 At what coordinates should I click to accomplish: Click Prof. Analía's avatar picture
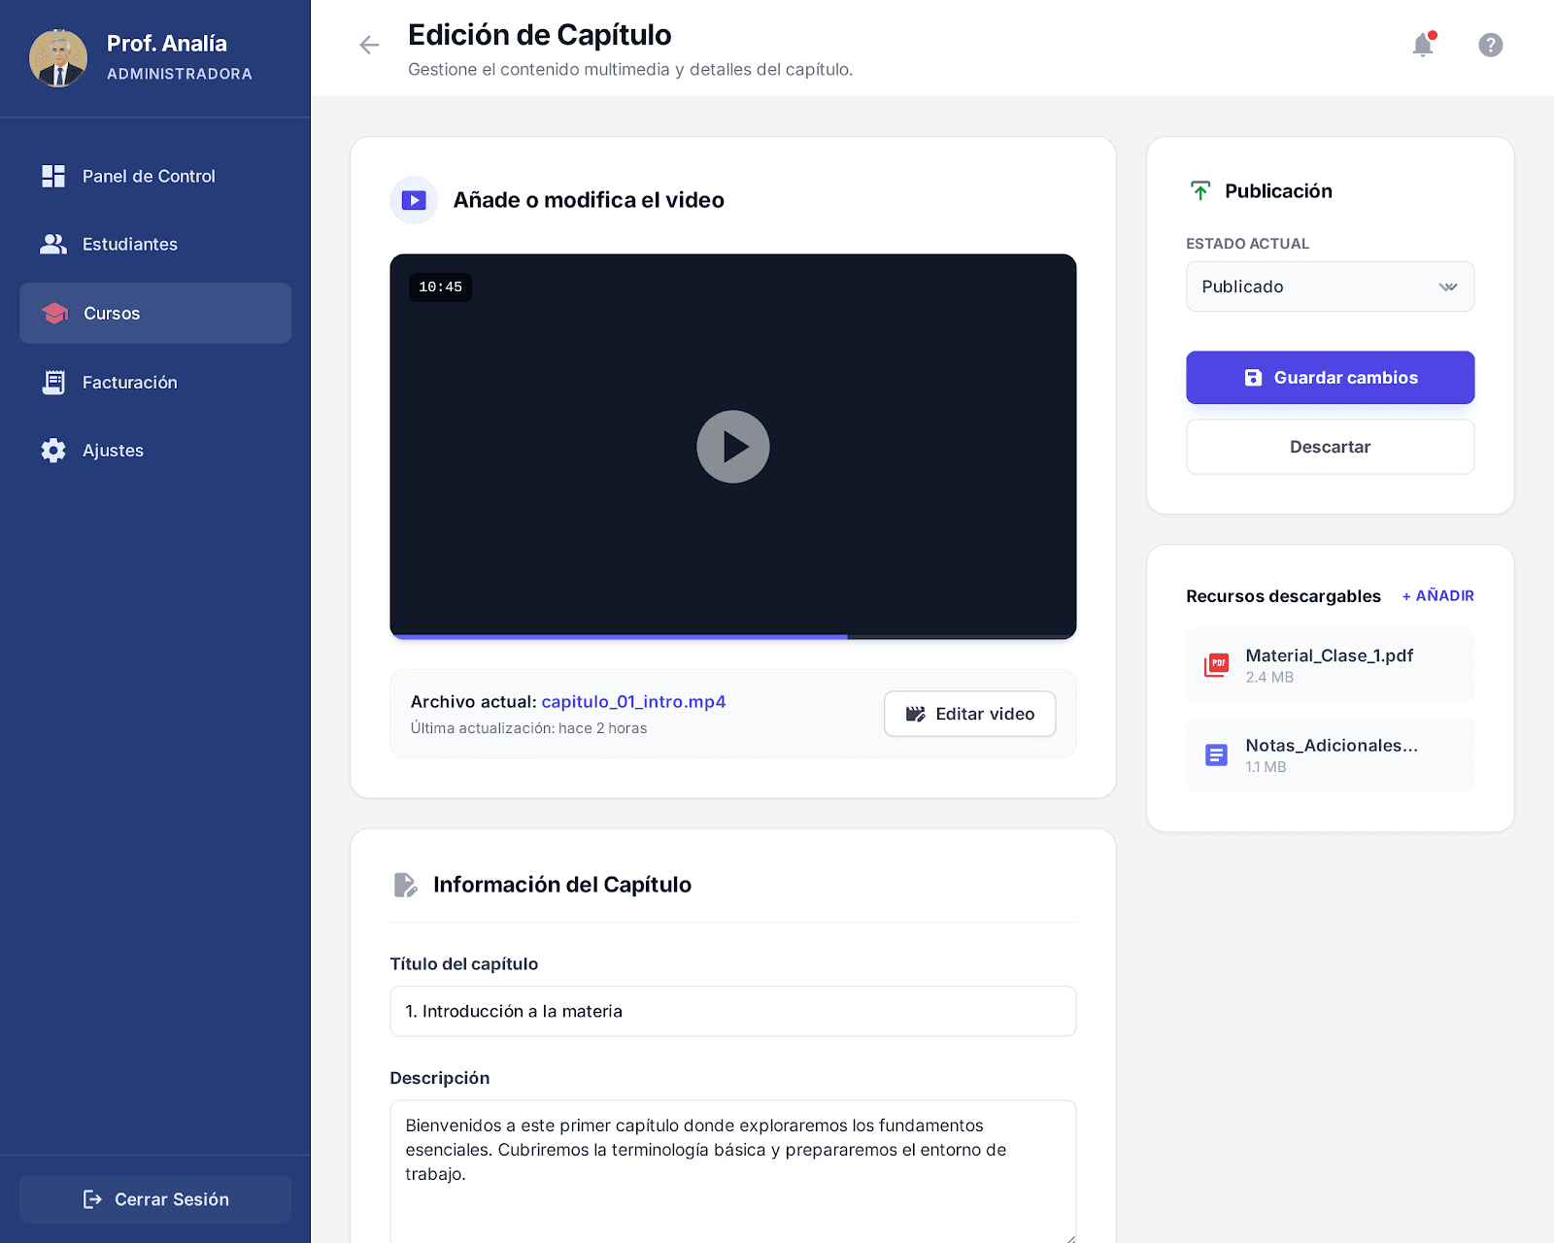[58, 58]
